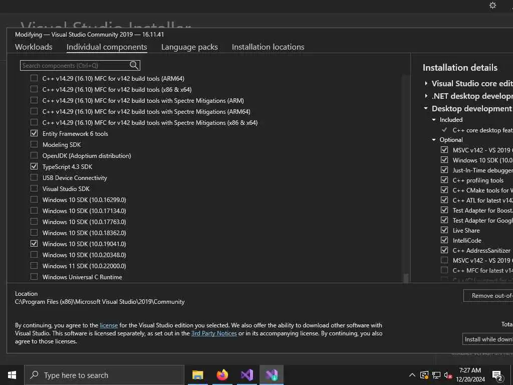
Task: Click the taskbar search magnifier icon
Action: (x=34, y=375)
